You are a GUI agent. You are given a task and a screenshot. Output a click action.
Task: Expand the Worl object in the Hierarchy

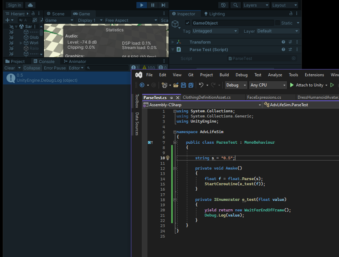(21, 43)
